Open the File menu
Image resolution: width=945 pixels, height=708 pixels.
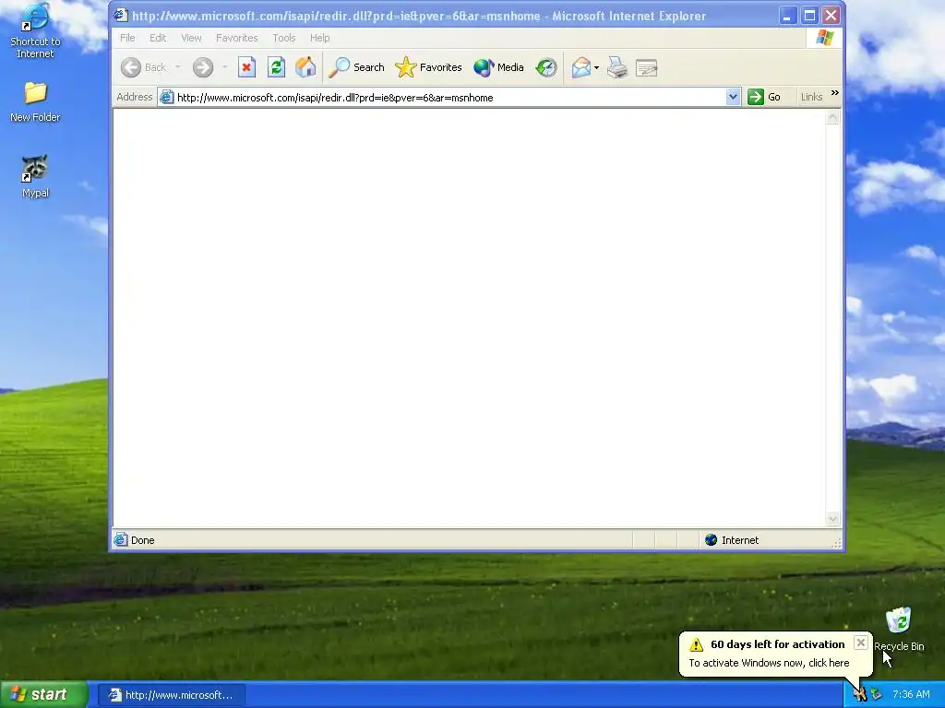pos(127,38)
